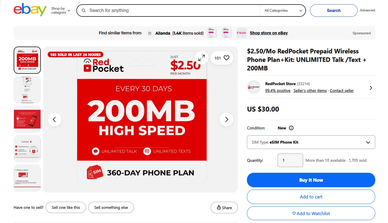388x223 pixels.
Task: Click the RedPocket Store seller logo
Action: (x=254, y=87)
